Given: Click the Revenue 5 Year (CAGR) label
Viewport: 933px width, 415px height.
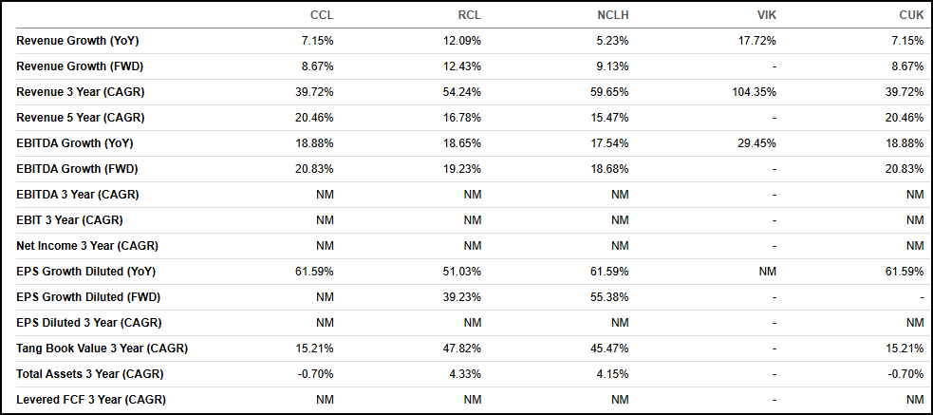Looking at the screenshot, I should click(80, 118).
